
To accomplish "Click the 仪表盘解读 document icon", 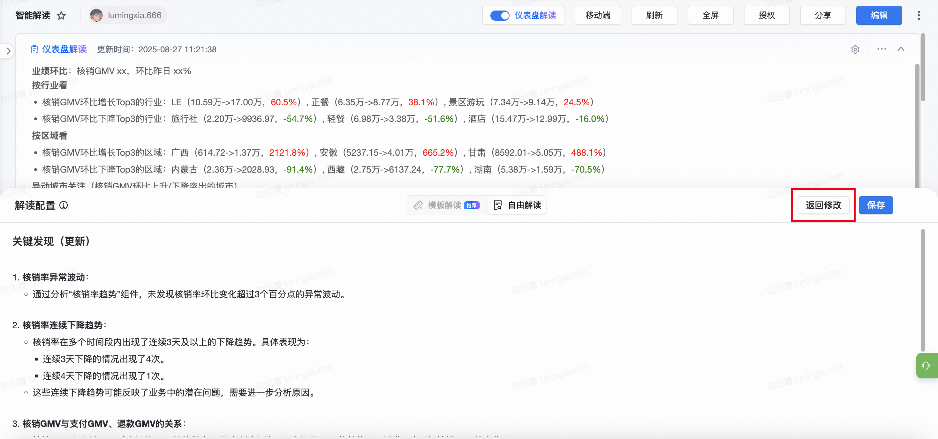I will (x=34, y=49).
